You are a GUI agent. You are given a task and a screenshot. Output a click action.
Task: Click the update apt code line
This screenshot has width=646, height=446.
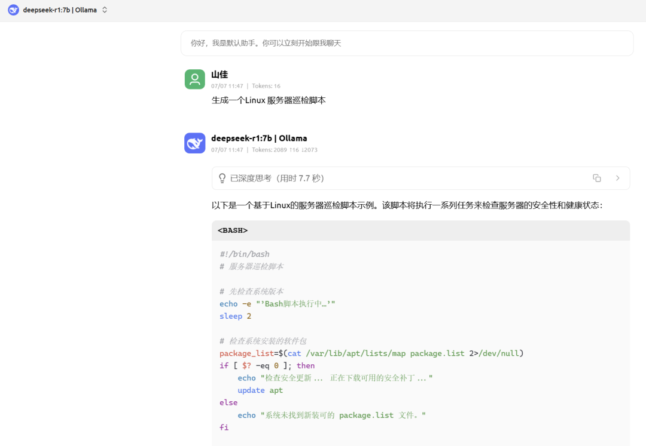(260, 390)
